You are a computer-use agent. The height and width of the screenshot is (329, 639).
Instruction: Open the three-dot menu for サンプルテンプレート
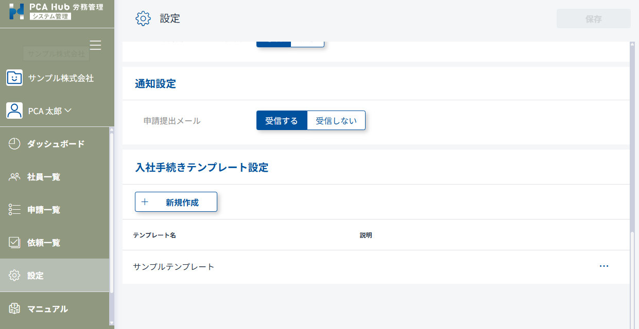point(604,266)
